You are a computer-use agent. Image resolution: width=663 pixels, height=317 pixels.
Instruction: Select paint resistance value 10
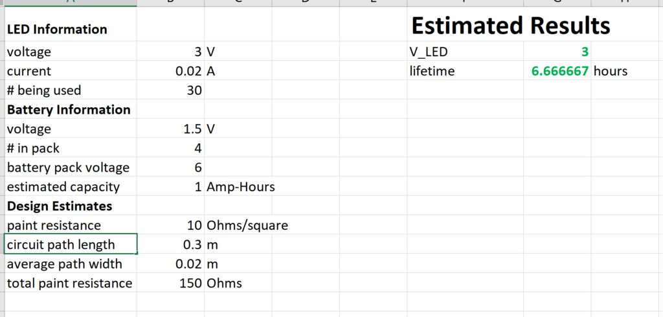[170, 225]
